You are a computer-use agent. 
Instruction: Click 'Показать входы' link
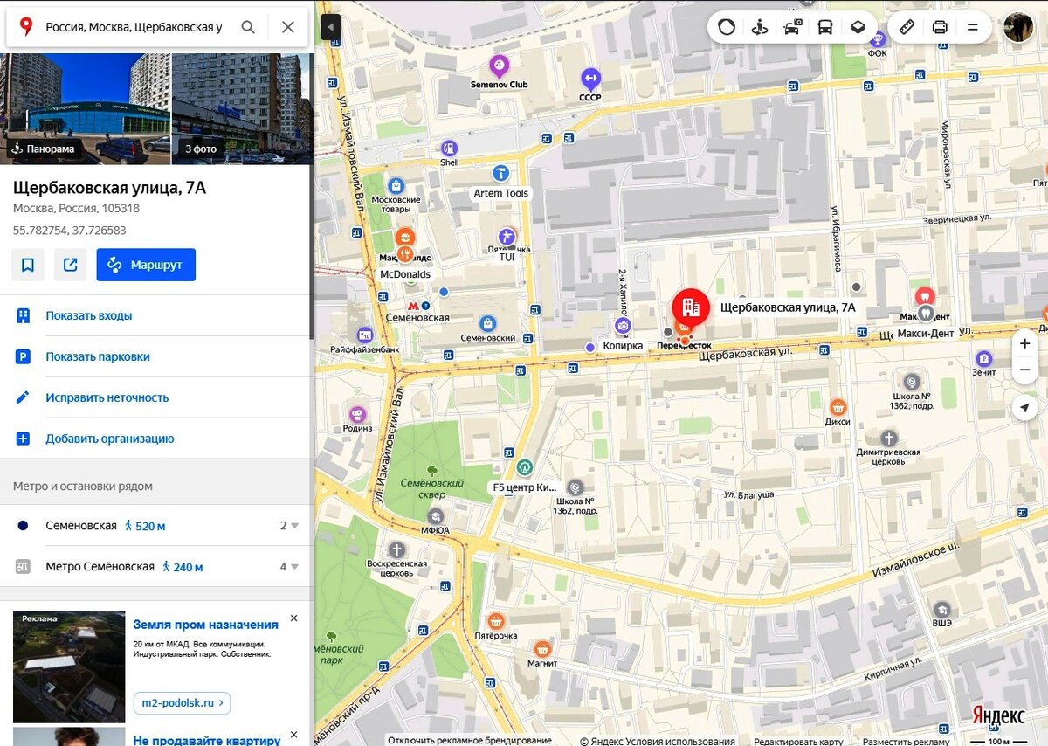89,315
